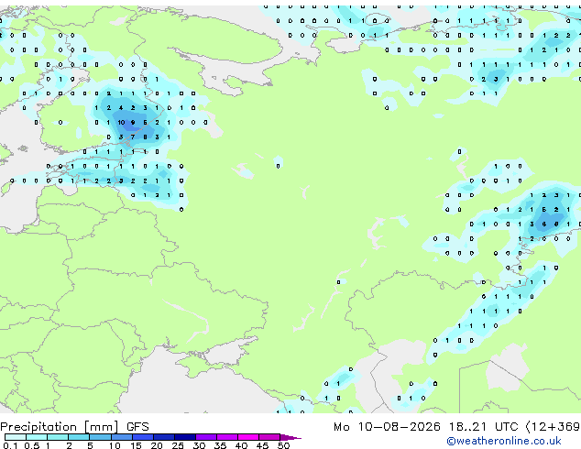Click the '18..21 UTC' time label
The height and width of the screenshot is (449, 581).
coord(483,427)
